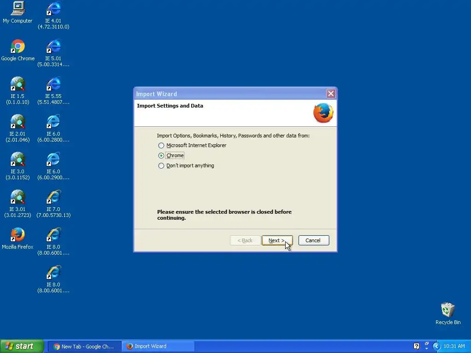Click the 10:31 AM taskbar clock

pos(454,347)
